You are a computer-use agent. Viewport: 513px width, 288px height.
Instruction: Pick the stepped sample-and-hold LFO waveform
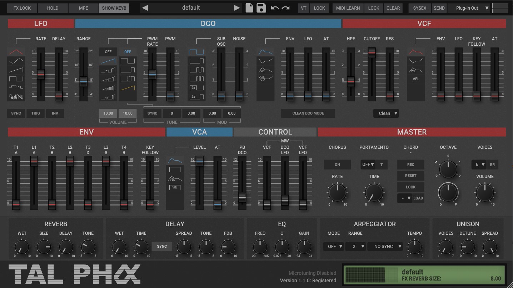click(x=16, y=87)
